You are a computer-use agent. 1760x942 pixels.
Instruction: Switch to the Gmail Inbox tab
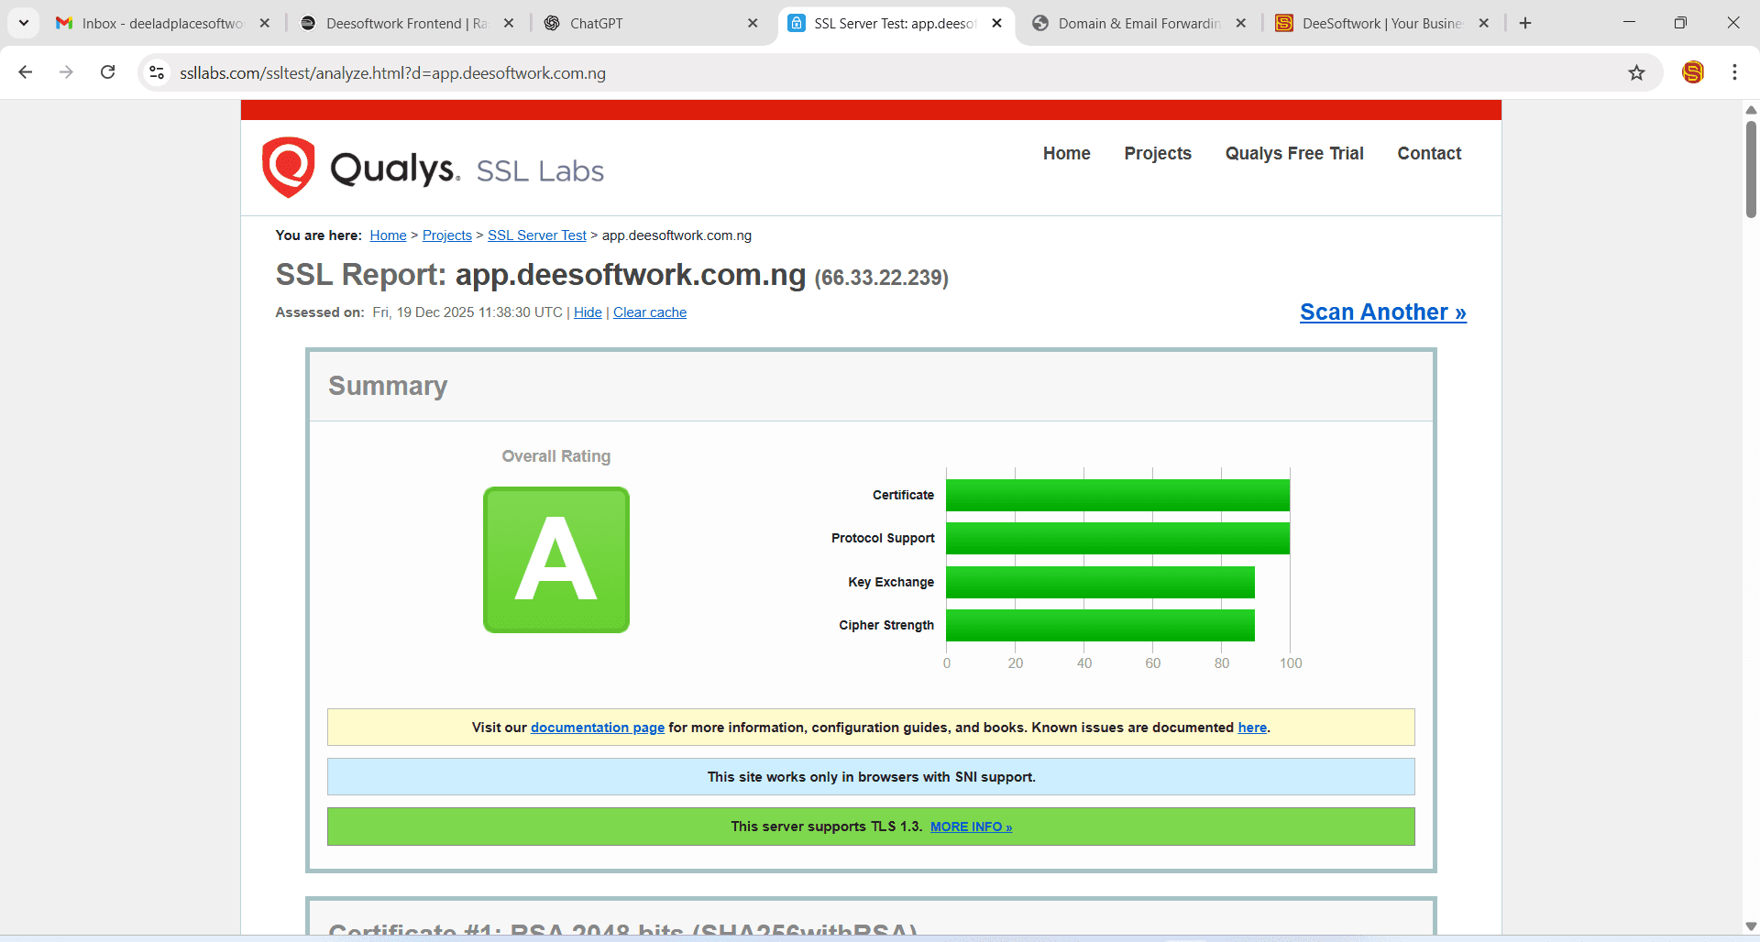[160, 23]
